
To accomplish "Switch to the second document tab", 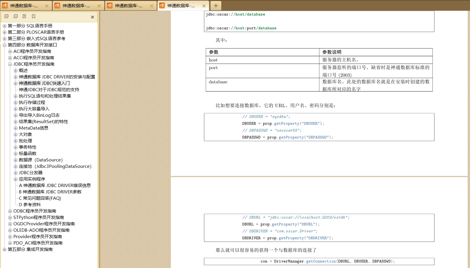I will coord(76,6).
